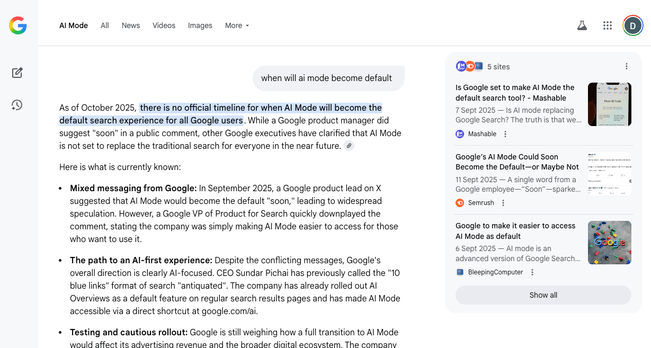Open BleepingComputer article on AI Mode access
This screenshot has height=348, width=651.
coord(515,231)
